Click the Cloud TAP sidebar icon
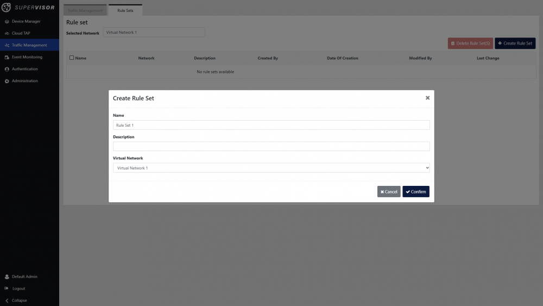Viewport: 543px width, 306px height. coord(7,33)
